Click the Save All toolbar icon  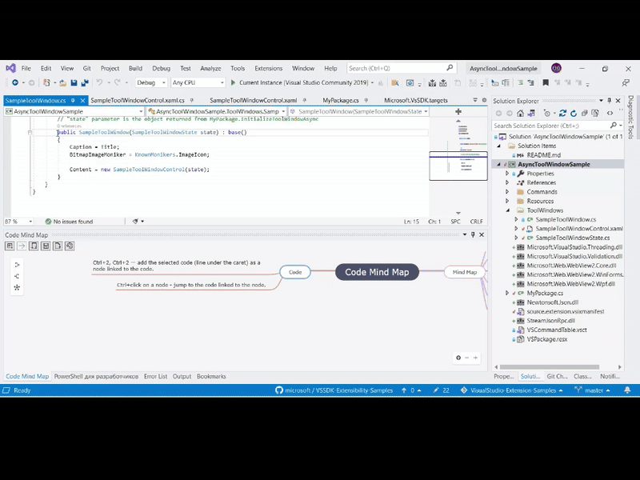[x=85, y=83]
